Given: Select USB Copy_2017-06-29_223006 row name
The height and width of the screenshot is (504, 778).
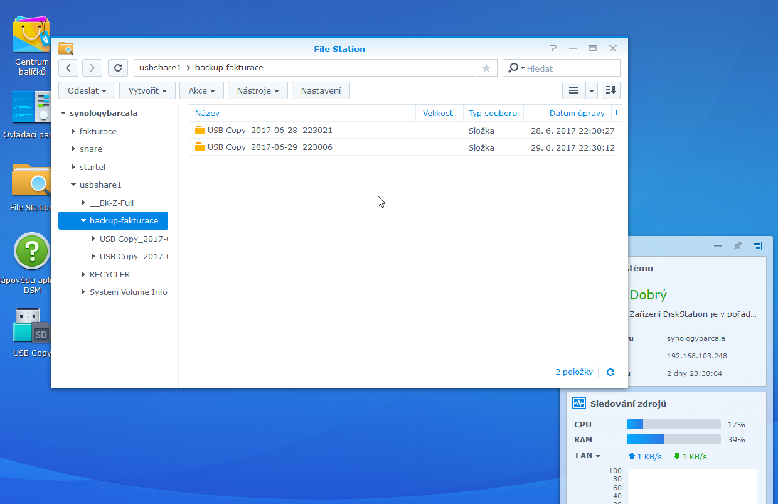Looking at the screenshot, I should click(270, 147).
